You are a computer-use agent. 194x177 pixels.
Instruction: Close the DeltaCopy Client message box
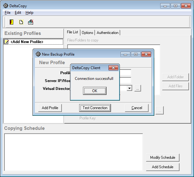tap(113, 68)
